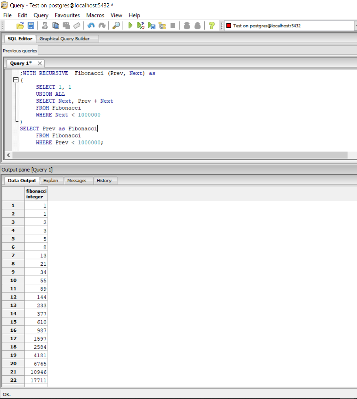Select row 13 in the data output grid
Image resolution: width=357 pixels, height=399 pixels.
13,305
